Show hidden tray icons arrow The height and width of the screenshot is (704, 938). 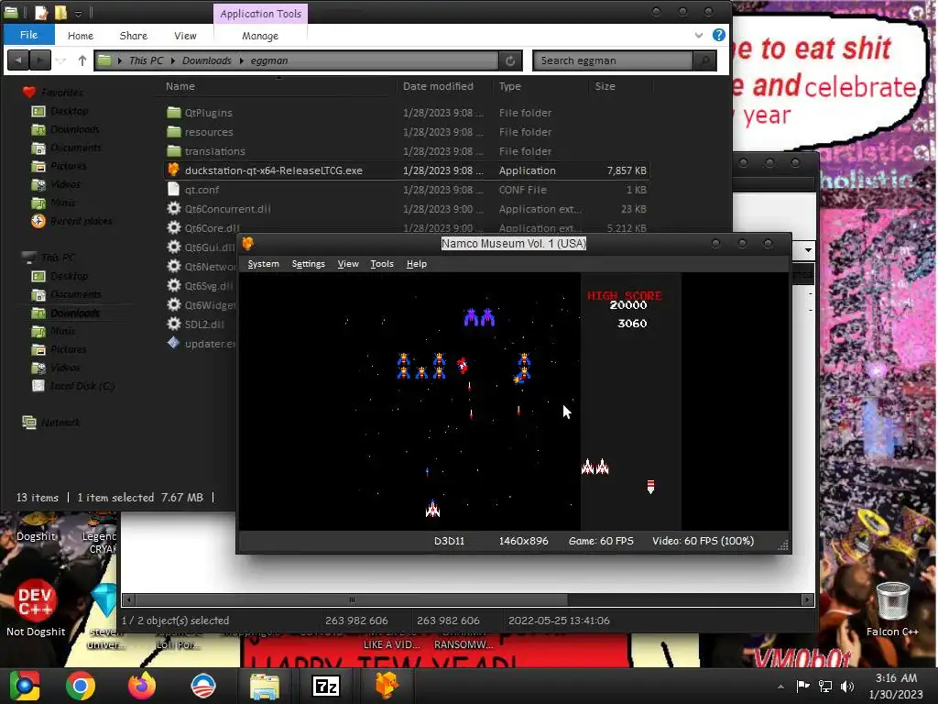[780, 687]
